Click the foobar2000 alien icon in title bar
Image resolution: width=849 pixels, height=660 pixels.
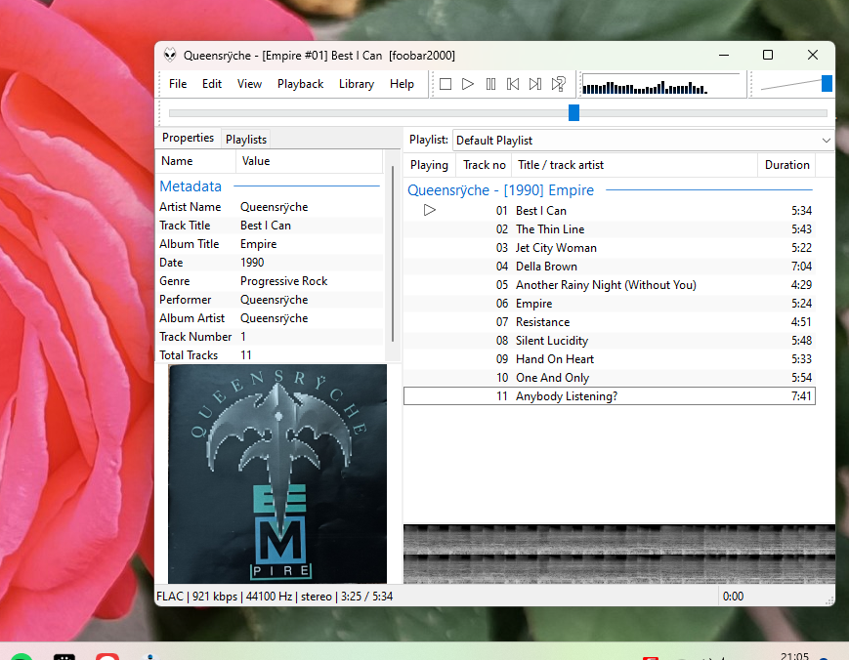tap(170, 56)
